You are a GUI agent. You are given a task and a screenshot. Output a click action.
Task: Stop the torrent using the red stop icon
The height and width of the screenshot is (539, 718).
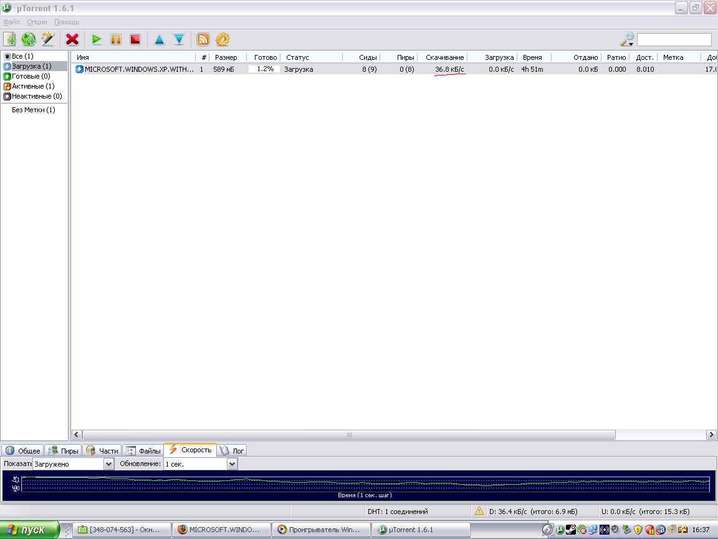click(135, 39)
